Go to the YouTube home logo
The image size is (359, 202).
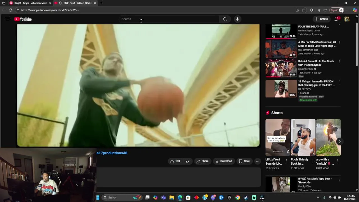pos(23,19)
